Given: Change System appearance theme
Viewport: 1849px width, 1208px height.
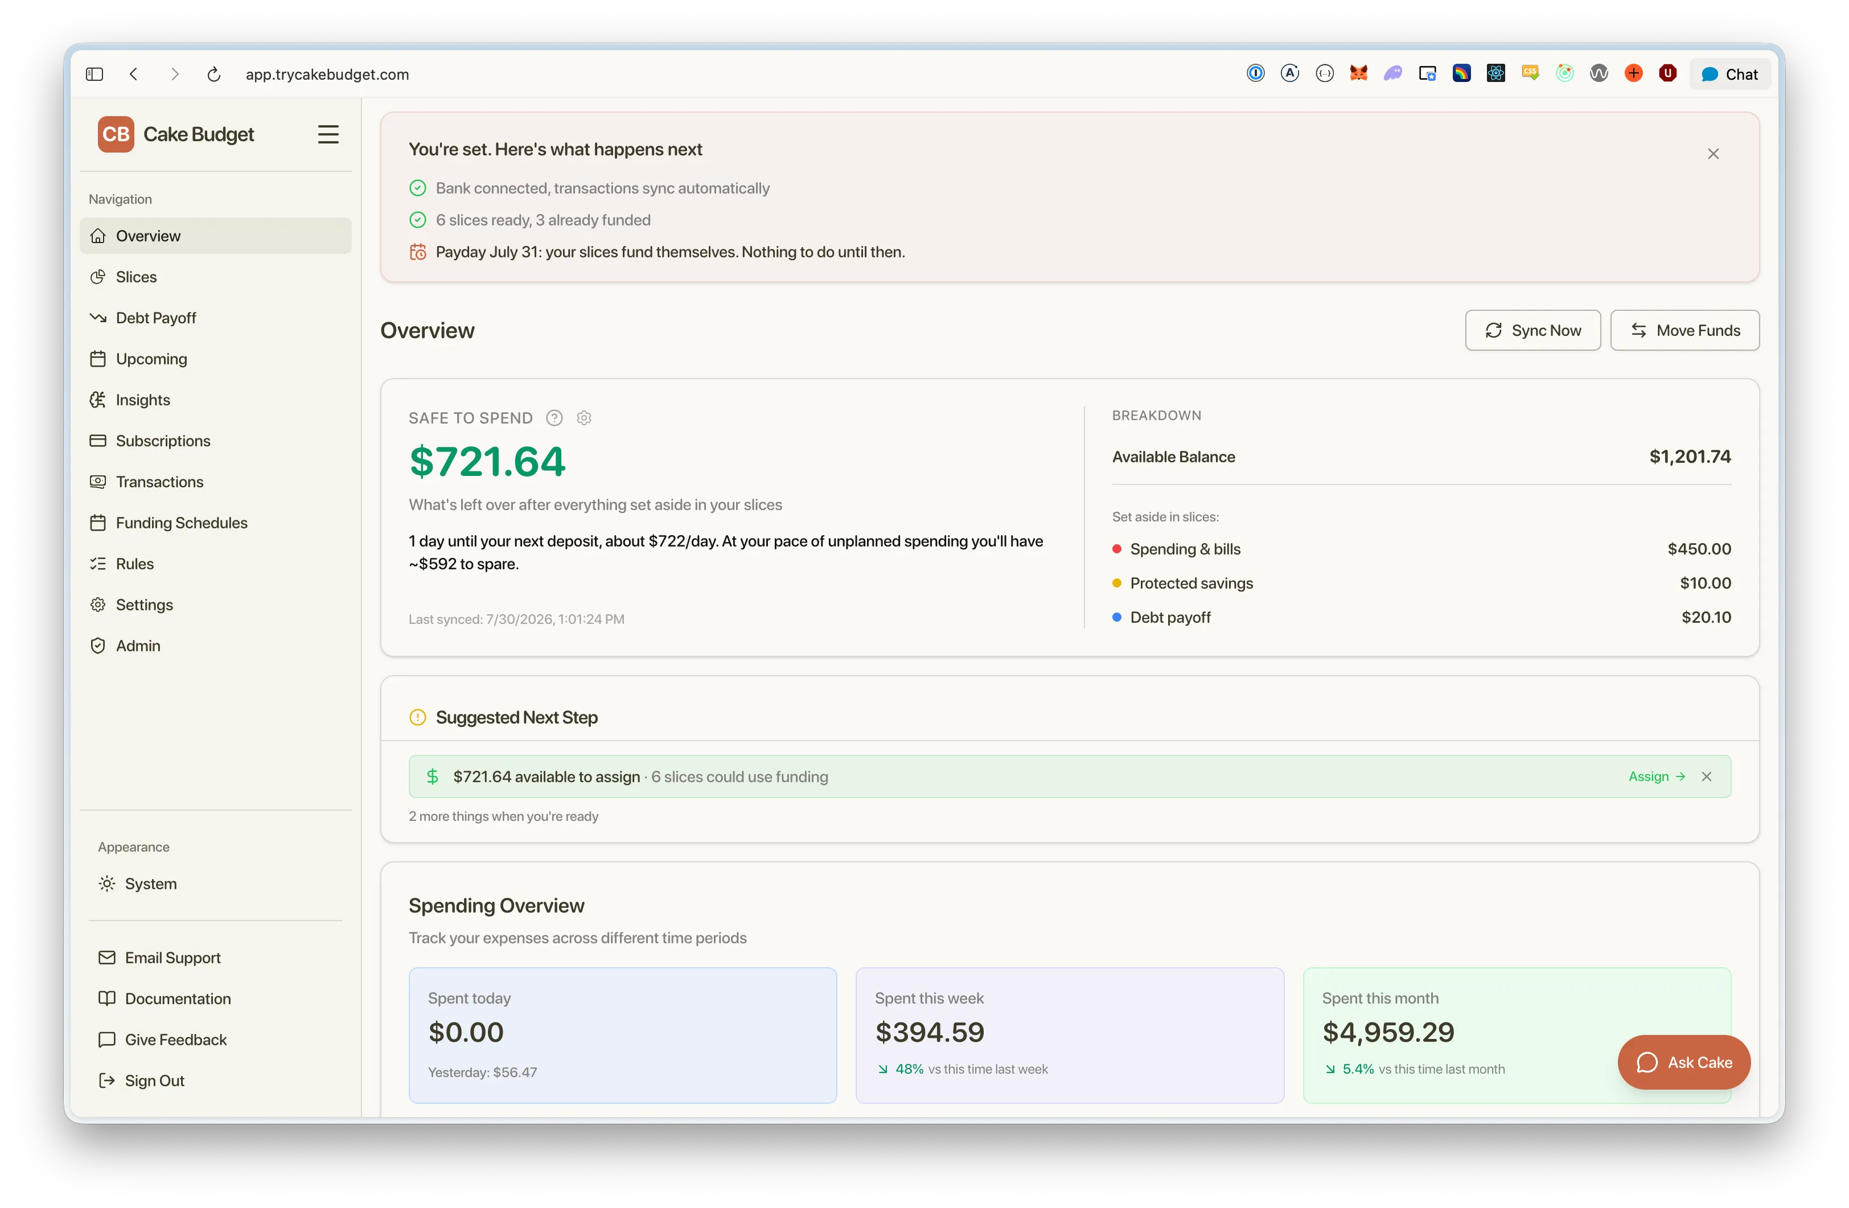Looking at the screenshot, I should pyautogui.click(x=215, y=884).
